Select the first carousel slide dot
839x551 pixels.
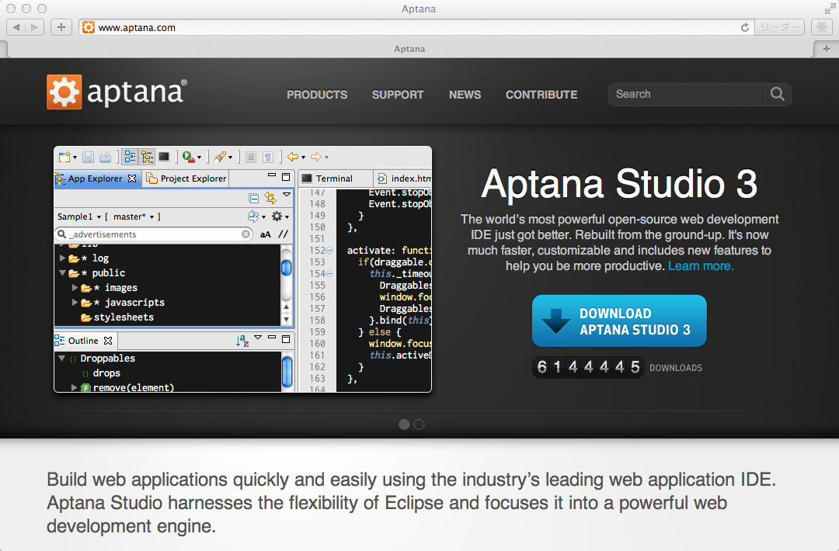(405, 425)
